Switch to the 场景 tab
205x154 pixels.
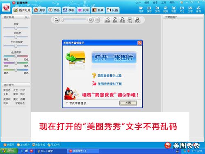98,10
